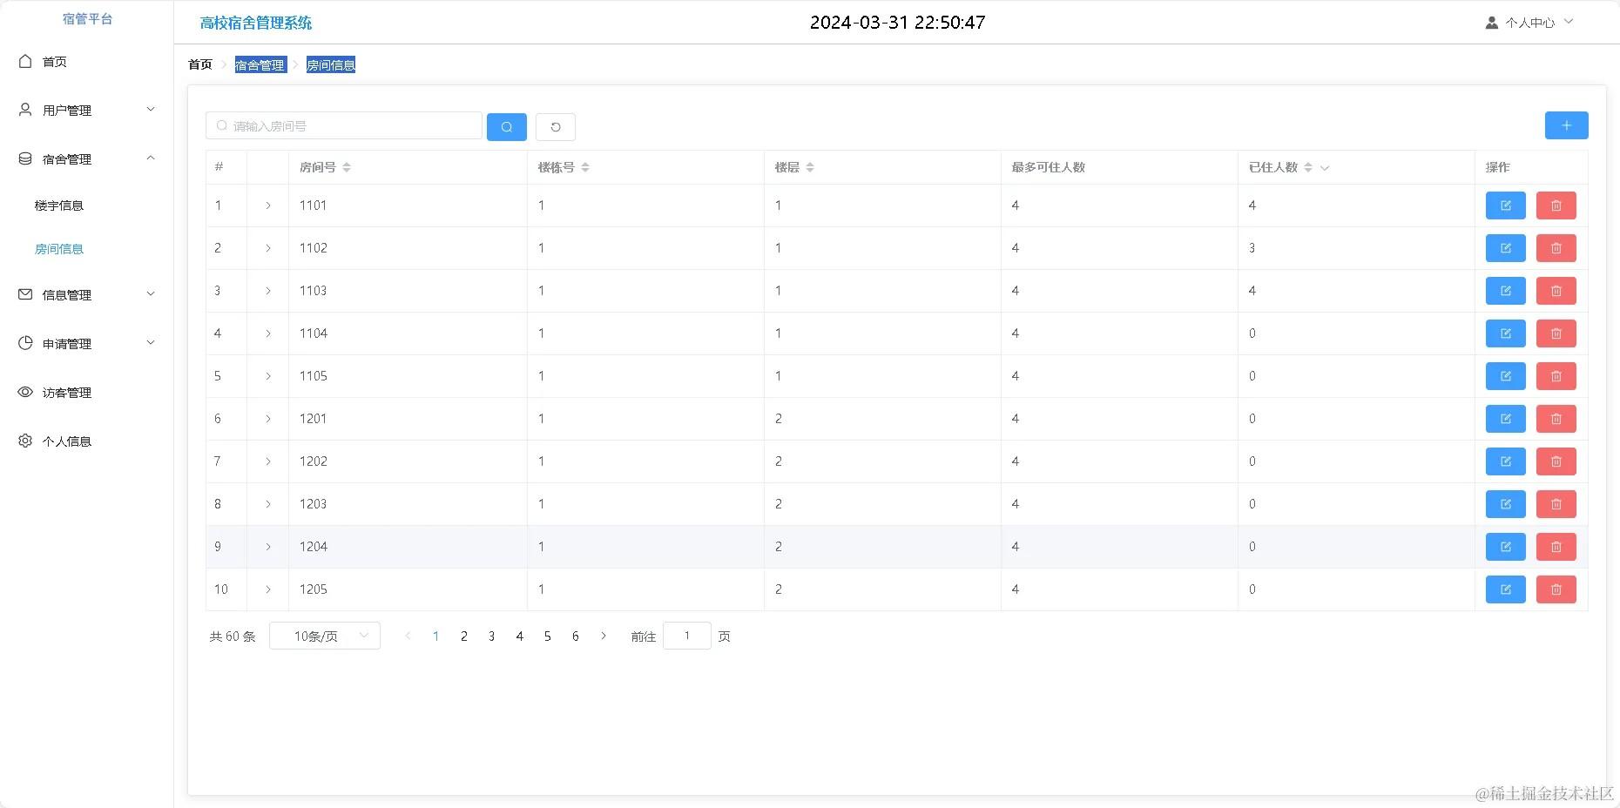
Task: Open 访客管理 in the sidebar
Action: pos(87,393)
